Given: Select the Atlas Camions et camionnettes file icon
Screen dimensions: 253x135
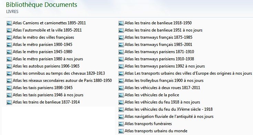Looking at the screenshot, I should point(9,23).
